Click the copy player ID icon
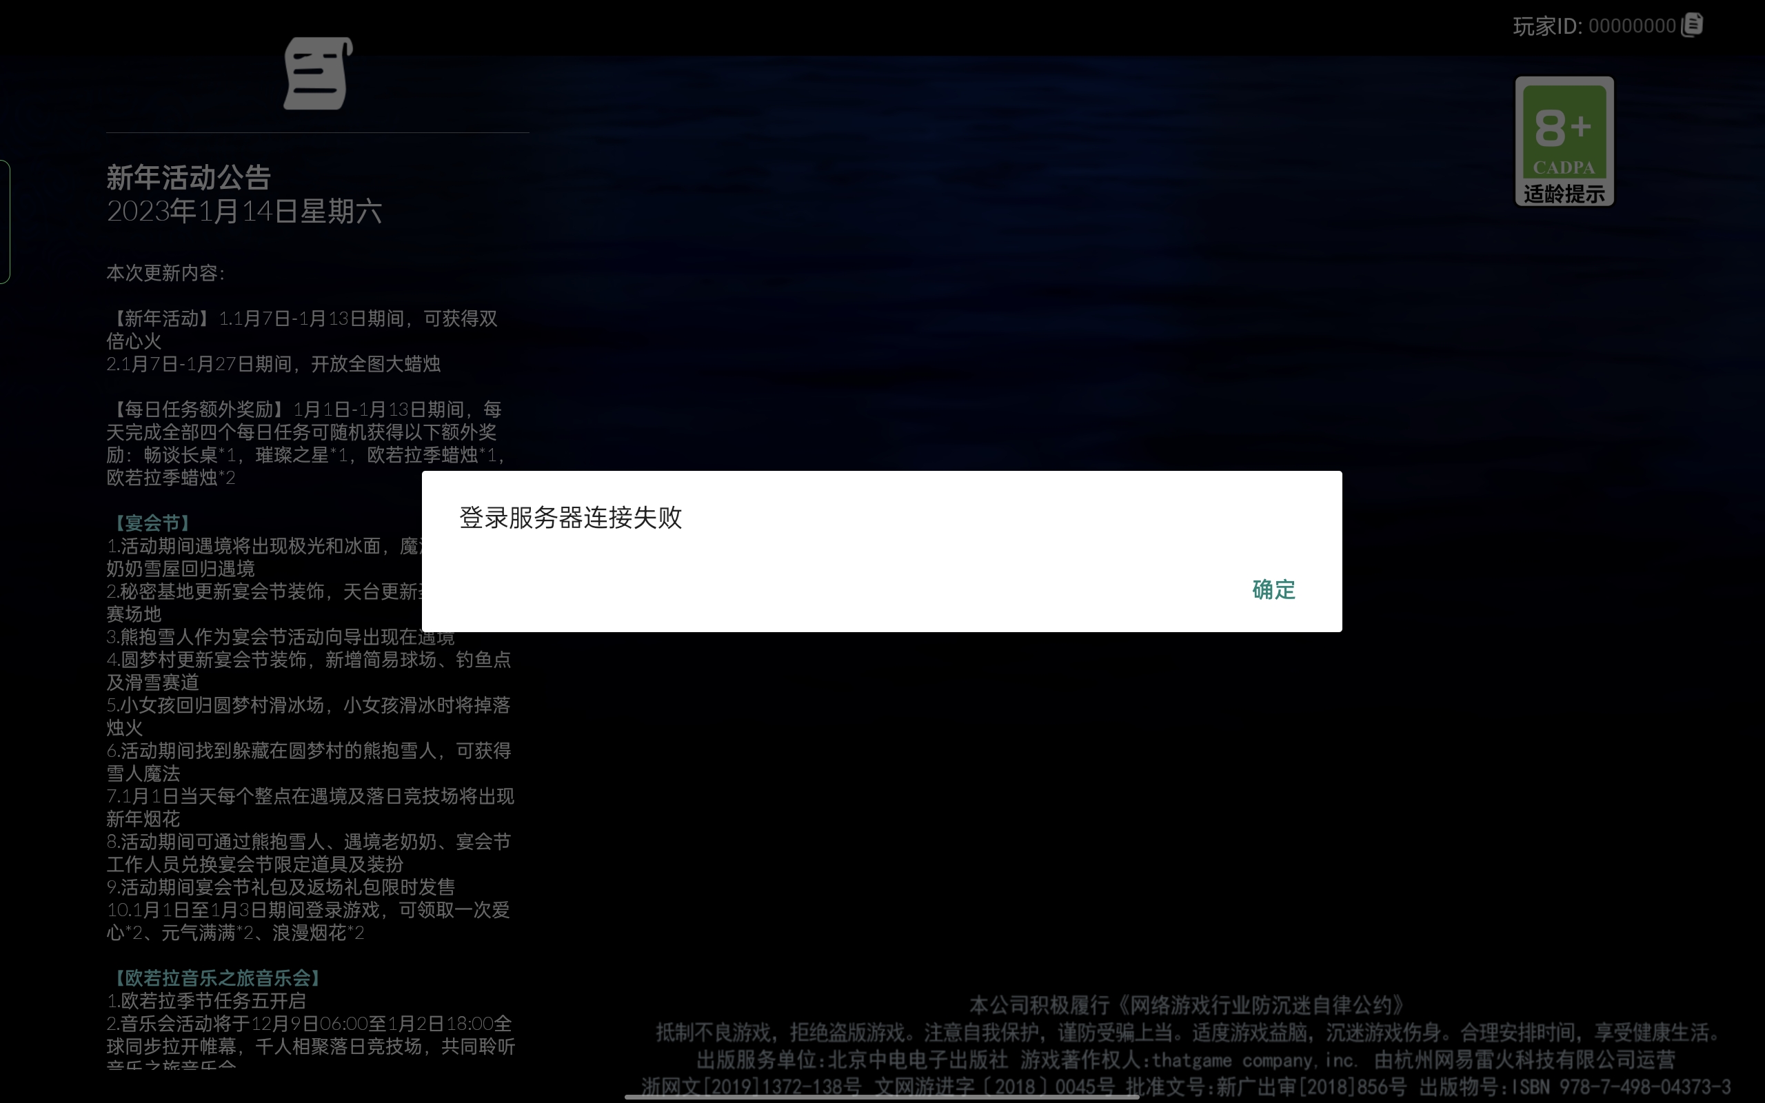Viewport: 1765px width, 1103px height. pyautogui.click(x=1691, y=25)
